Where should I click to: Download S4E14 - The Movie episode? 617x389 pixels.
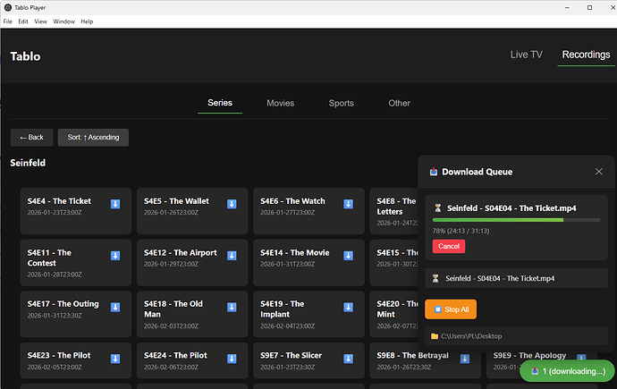tap(348, 256)
